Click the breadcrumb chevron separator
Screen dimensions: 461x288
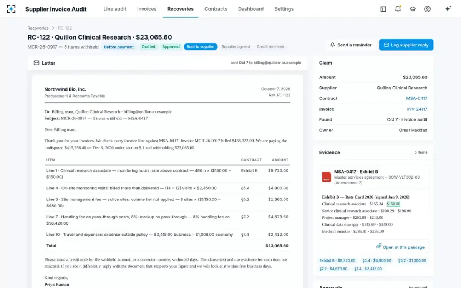tap(53, 28)
